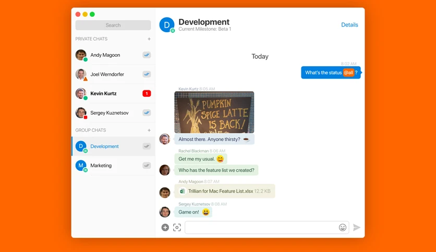The height and width of the screenshot is (252, 436).
Task: Send the message with the arrow icon
Action: pyautogui.click(x=357, y=228)
